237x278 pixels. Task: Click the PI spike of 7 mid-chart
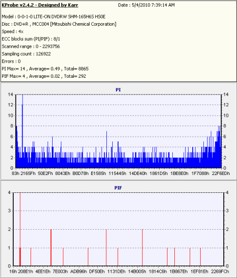pos(106,149)
